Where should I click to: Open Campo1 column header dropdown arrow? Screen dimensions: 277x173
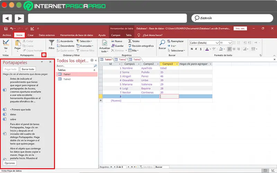click(139, 64)
